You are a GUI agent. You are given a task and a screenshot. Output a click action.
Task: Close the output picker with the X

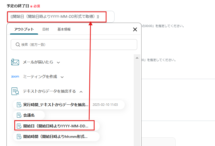pyautogui.click(x=135, y=29)
